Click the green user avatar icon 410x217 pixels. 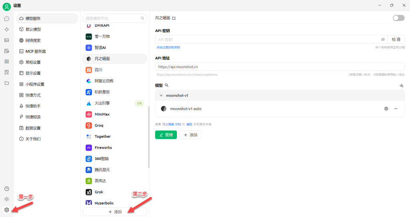click(6, 6)
